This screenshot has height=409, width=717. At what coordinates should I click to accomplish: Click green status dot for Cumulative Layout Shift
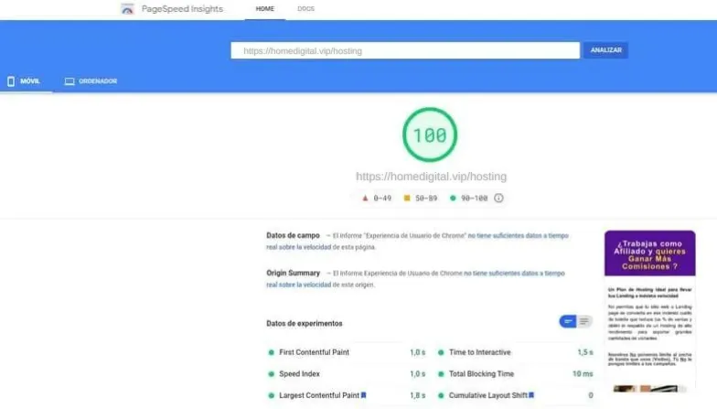click(441, 395)
